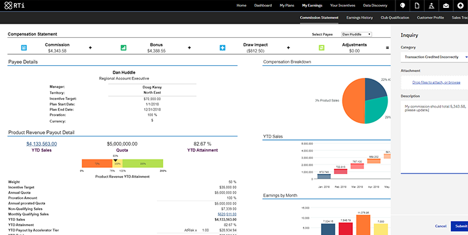Cancel the inquiry form

point(441,226)
